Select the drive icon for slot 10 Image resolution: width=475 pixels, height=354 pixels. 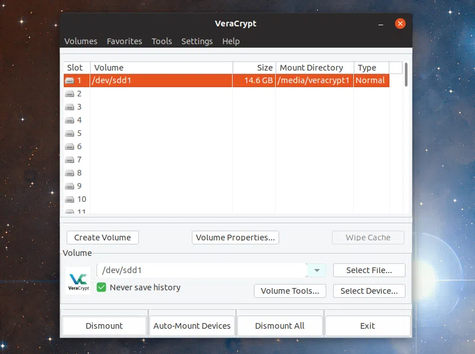click(x=69, y=200)
